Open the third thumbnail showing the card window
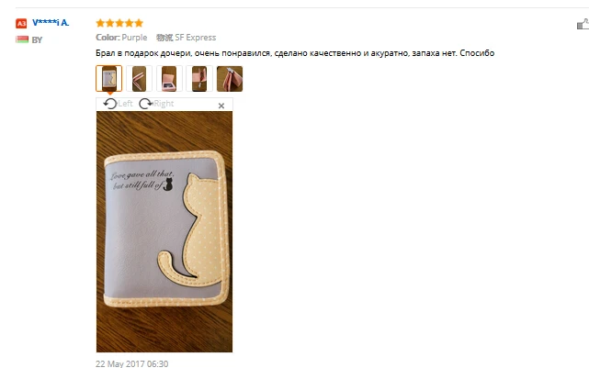This screenshot has width=589, height=368. (x=169, y=78)
